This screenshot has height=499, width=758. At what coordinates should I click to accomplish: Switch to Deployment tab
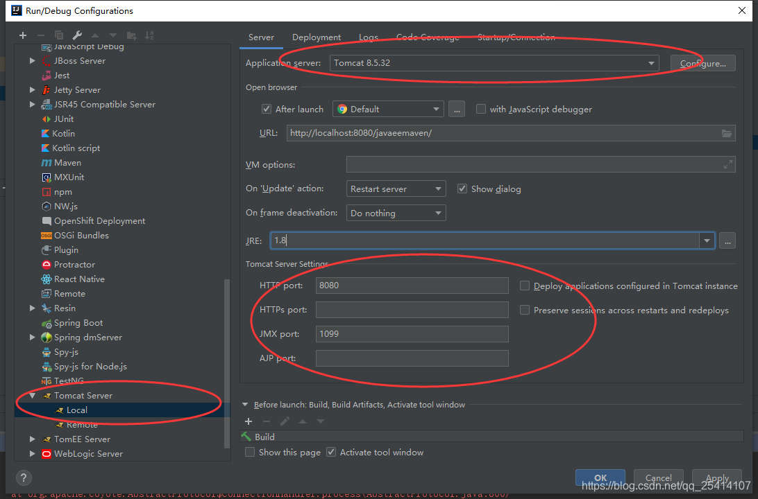click(316, 37)
